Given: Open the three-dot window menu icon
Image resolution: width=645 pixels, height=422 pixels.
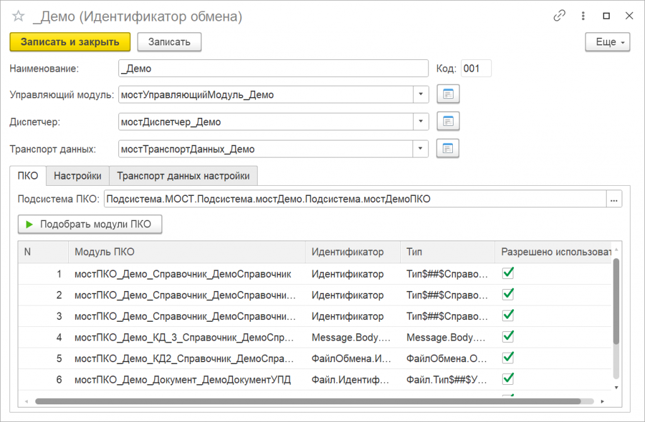Looking at the screenshot, I should 584,16.
